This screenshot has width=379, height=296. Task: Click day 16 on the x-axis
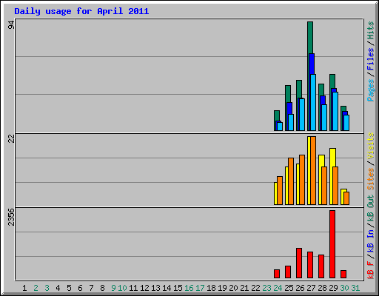pyautogui.click(x=189, y=288)
